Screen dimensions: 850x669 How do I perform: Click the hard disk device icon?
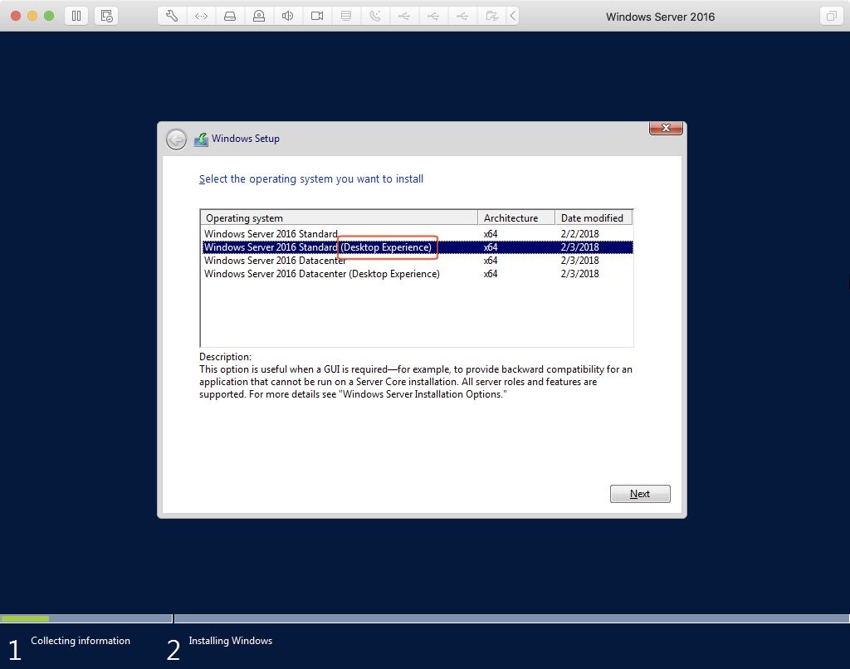230,16
